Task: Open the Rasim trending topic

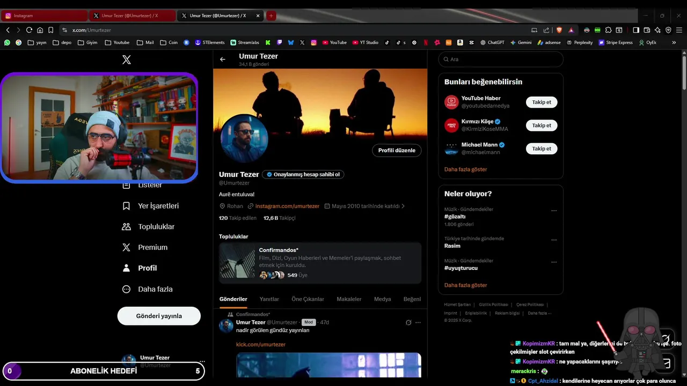Action: pos(452,246)
